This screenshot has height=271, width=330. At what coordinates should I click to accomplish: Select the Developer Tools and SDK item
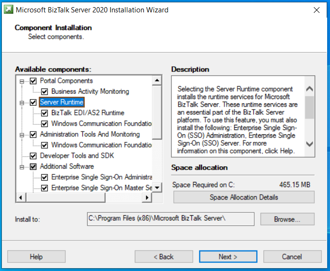click(x=77, y=156)
